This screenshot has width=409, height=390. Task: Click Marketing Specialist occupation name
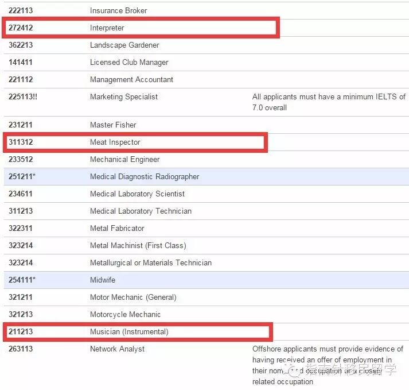click(124, 96)
